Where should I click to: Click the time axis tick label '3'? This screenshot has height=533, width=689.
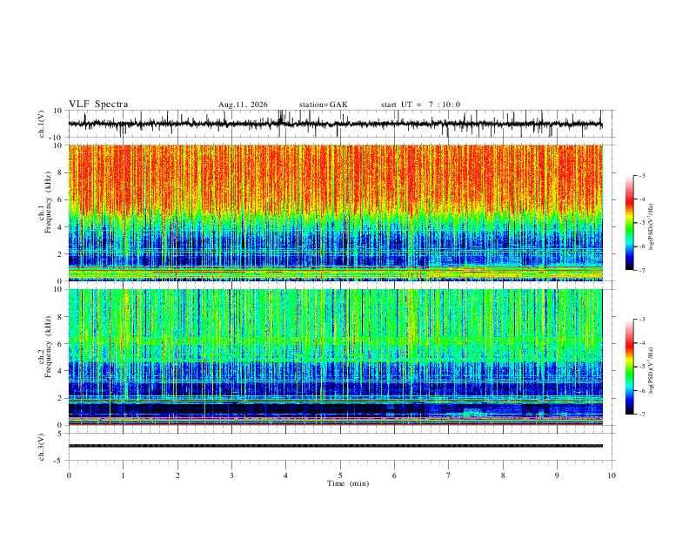pyautogui.click(x=231, y=476)
